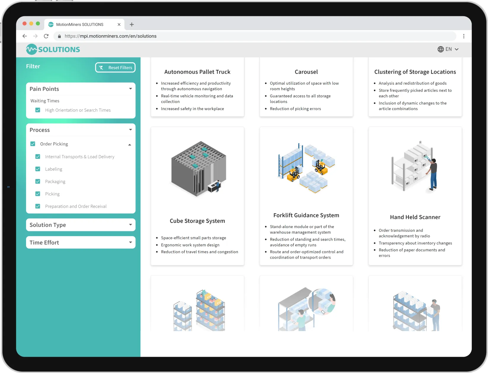Click the browser back arrow

[25, 36]
